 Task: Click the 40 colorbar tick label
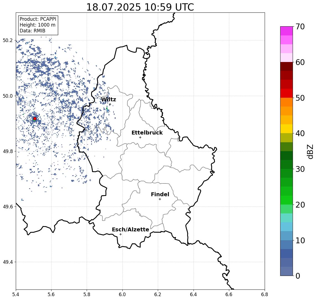coord(300,133)
